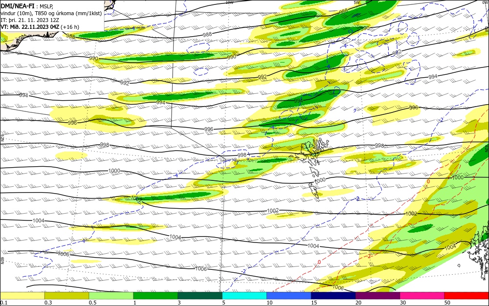The image size is (489, 306).
Task: Select the dark teal 3–5 legend swatch
Action: (200, 296)
